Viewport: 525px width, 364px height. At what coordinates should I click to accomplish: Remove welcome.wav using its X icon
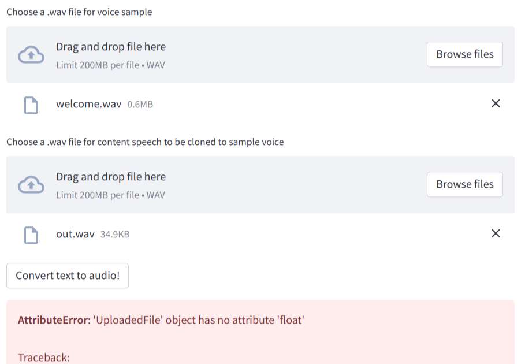point(496,103)
